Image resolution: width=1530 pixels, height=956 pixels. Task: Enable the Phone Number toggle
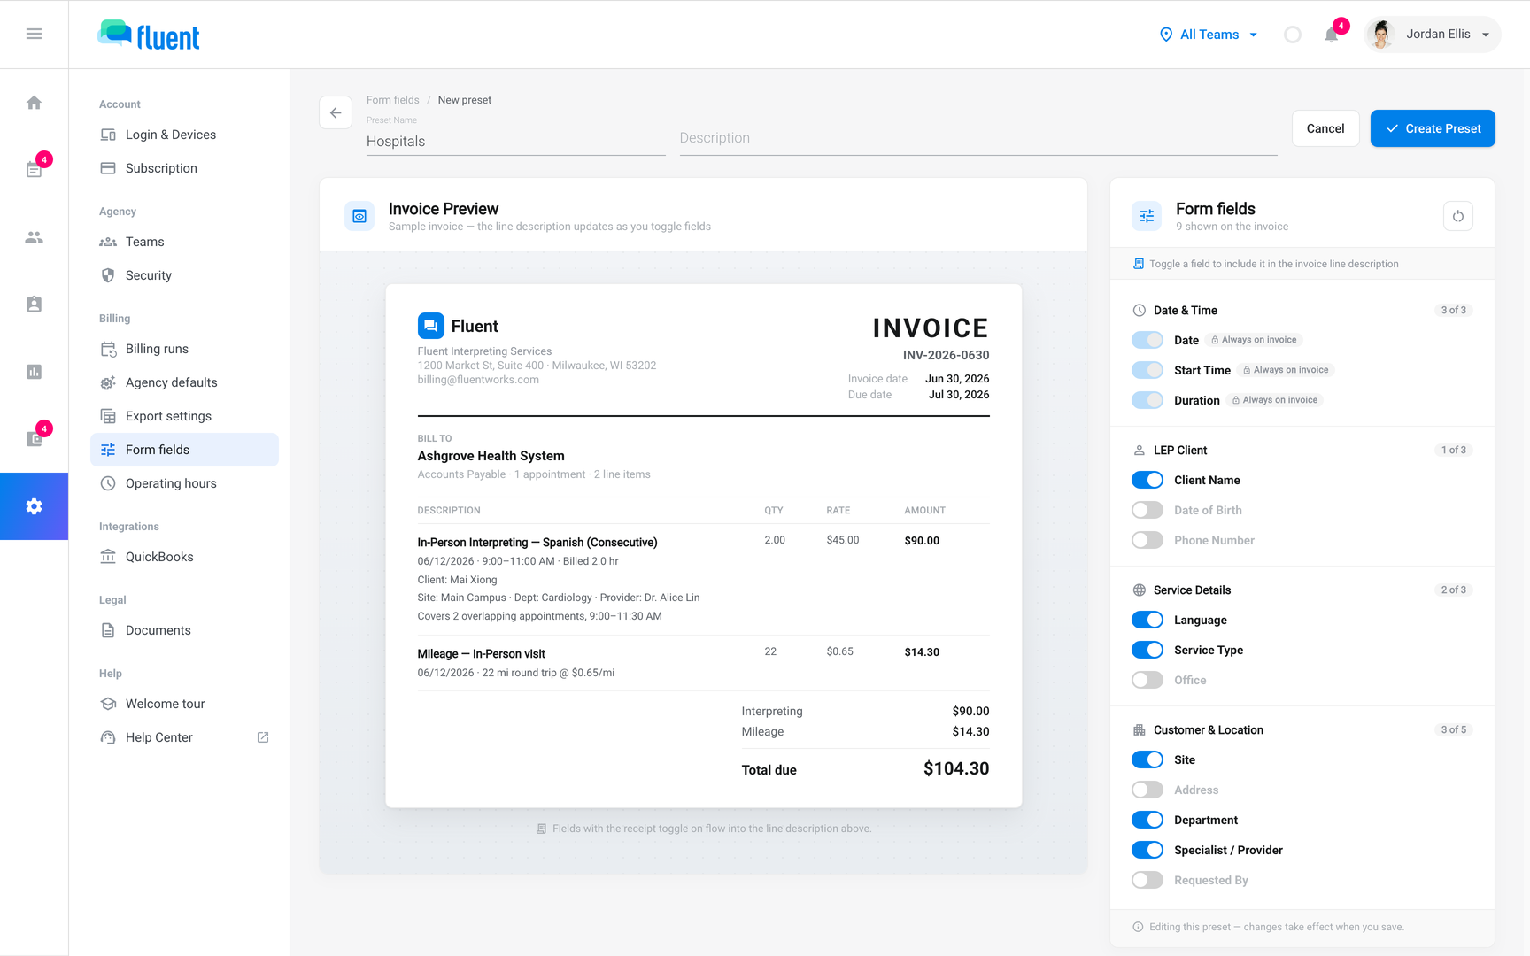(x=1147, y=540)
